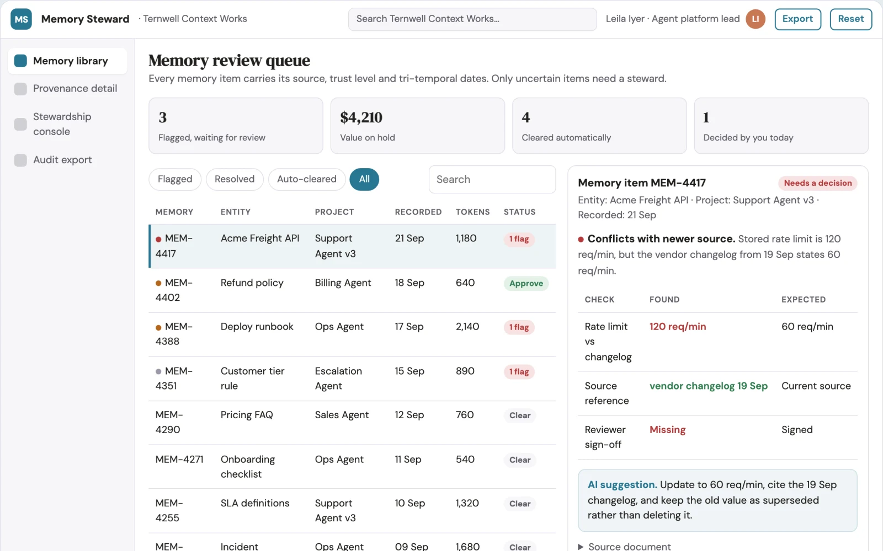Sort by the TOKENS column header
The width and height of the screenshot is (883, 551).
[x=473, y=212]
